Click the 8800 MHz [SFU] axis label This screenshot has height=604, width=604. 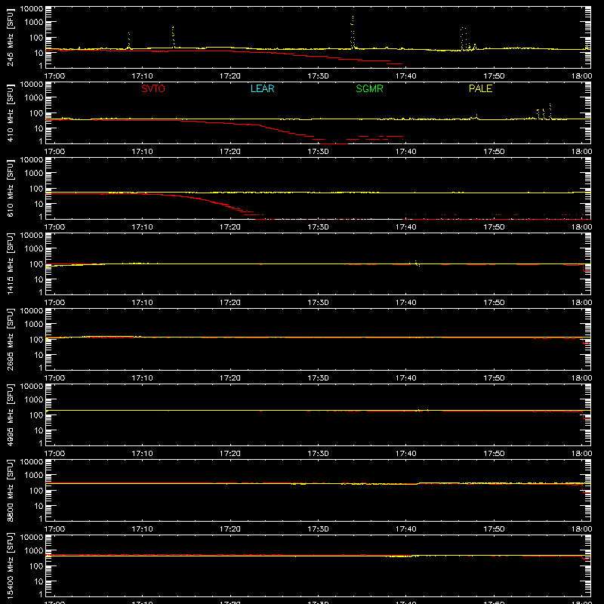11,490
